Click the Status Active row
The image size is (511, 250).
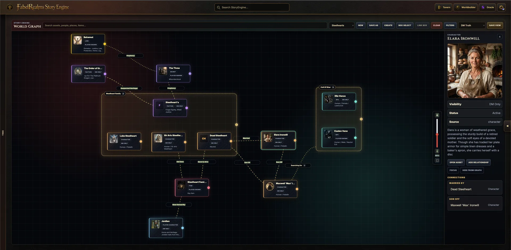click(x=475, y=113)
